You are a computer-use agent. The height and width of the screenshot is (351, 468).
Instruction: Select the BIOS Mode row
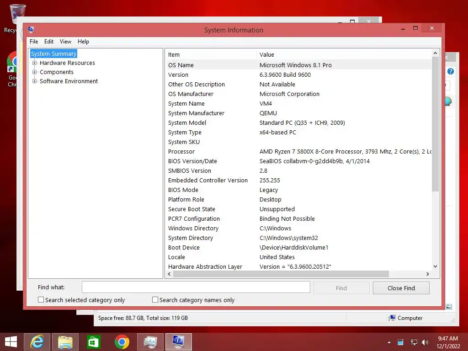(x=298, y=190)
